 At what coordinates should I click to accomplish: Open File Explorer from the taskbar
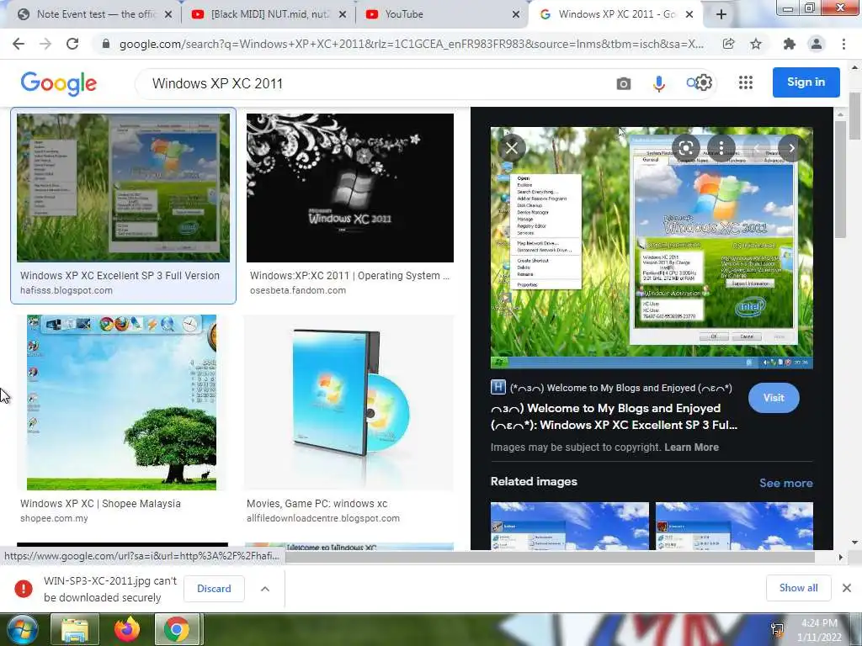click(75, 629)
